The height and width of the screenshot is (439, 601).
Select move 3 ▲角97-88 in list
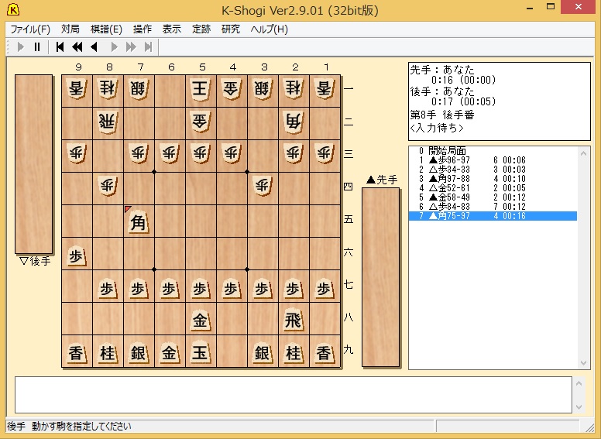[493, 179]
